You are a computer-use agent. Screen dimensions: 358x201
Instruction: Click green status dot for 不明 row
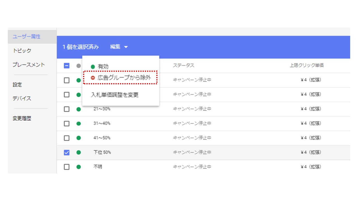tap(79, 167)
